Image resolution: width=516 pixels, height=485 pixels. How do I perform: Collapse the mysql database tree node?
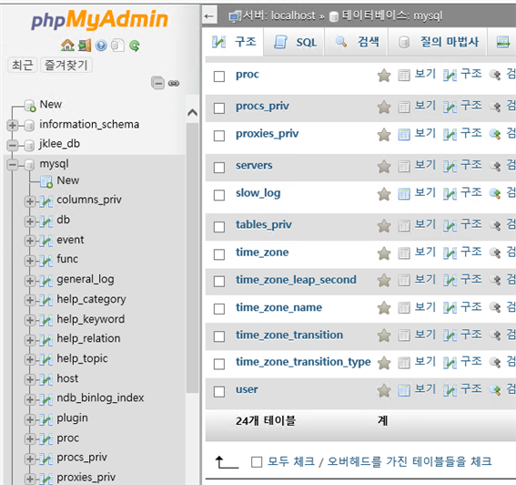point(13,164)
